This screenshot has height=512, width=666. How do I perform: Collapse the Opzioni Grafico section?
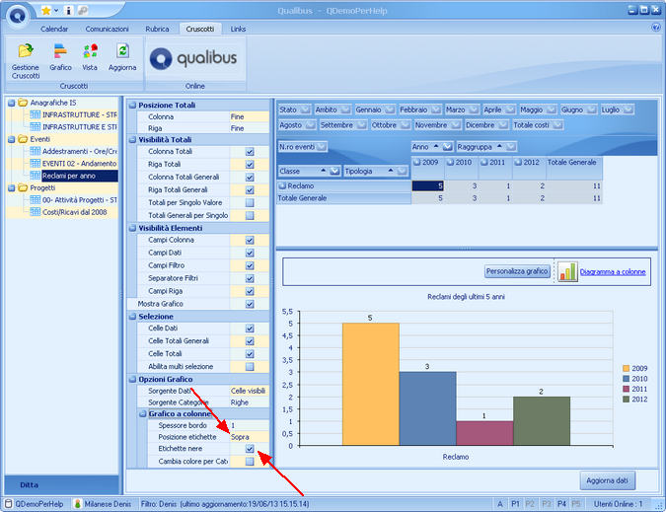132,379
